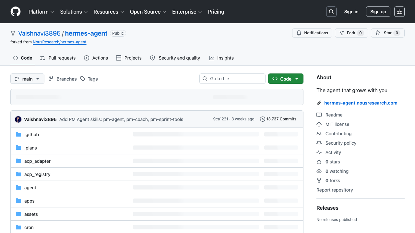Open upstream NousResearch/hermes-agent link
The height and width of the screenshot is (233, 415).
click(60, 42)
